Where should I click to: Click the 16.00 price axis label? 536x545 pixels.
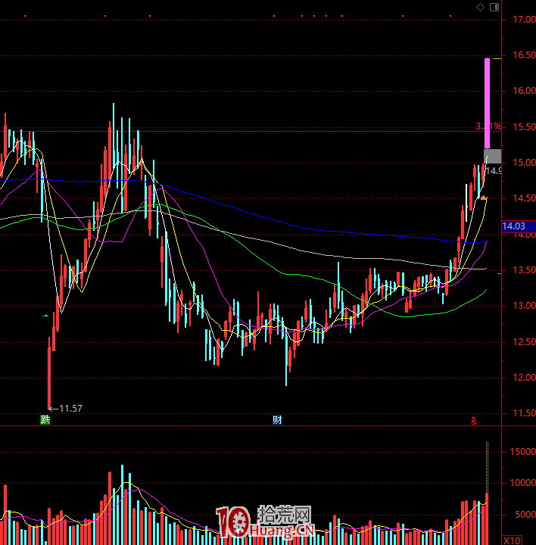524,91
